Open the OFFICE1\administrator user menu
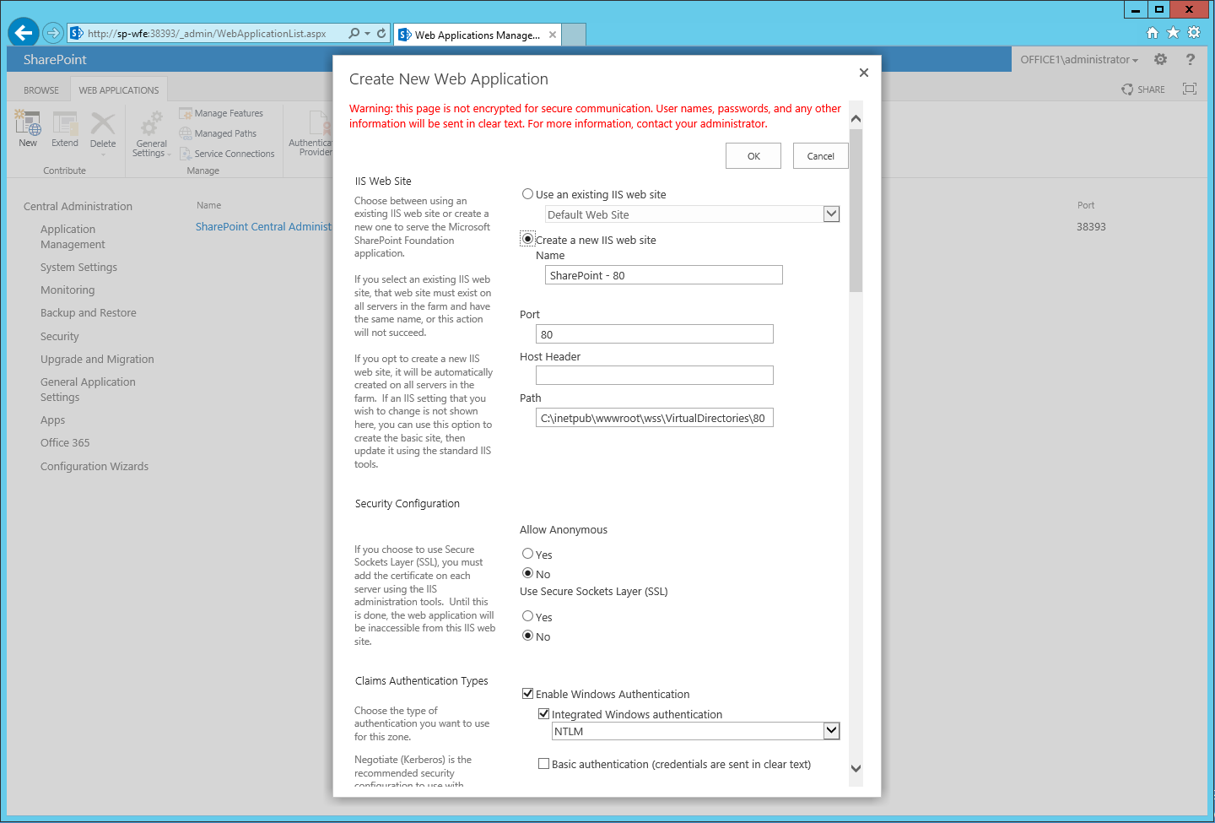The image size is (1215, 823). pos(1079,59)
